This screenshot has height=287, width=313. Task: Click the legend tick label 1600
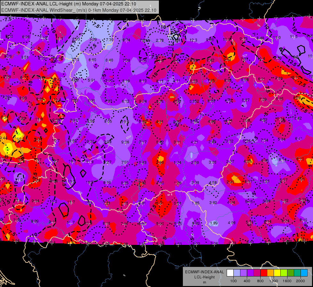tap(287, 281)
